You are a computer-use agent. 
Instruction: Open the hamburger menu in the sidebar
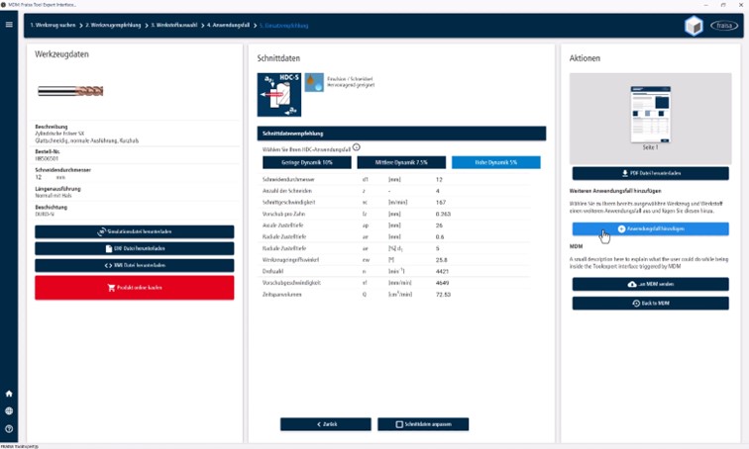[x=9, y=25]
